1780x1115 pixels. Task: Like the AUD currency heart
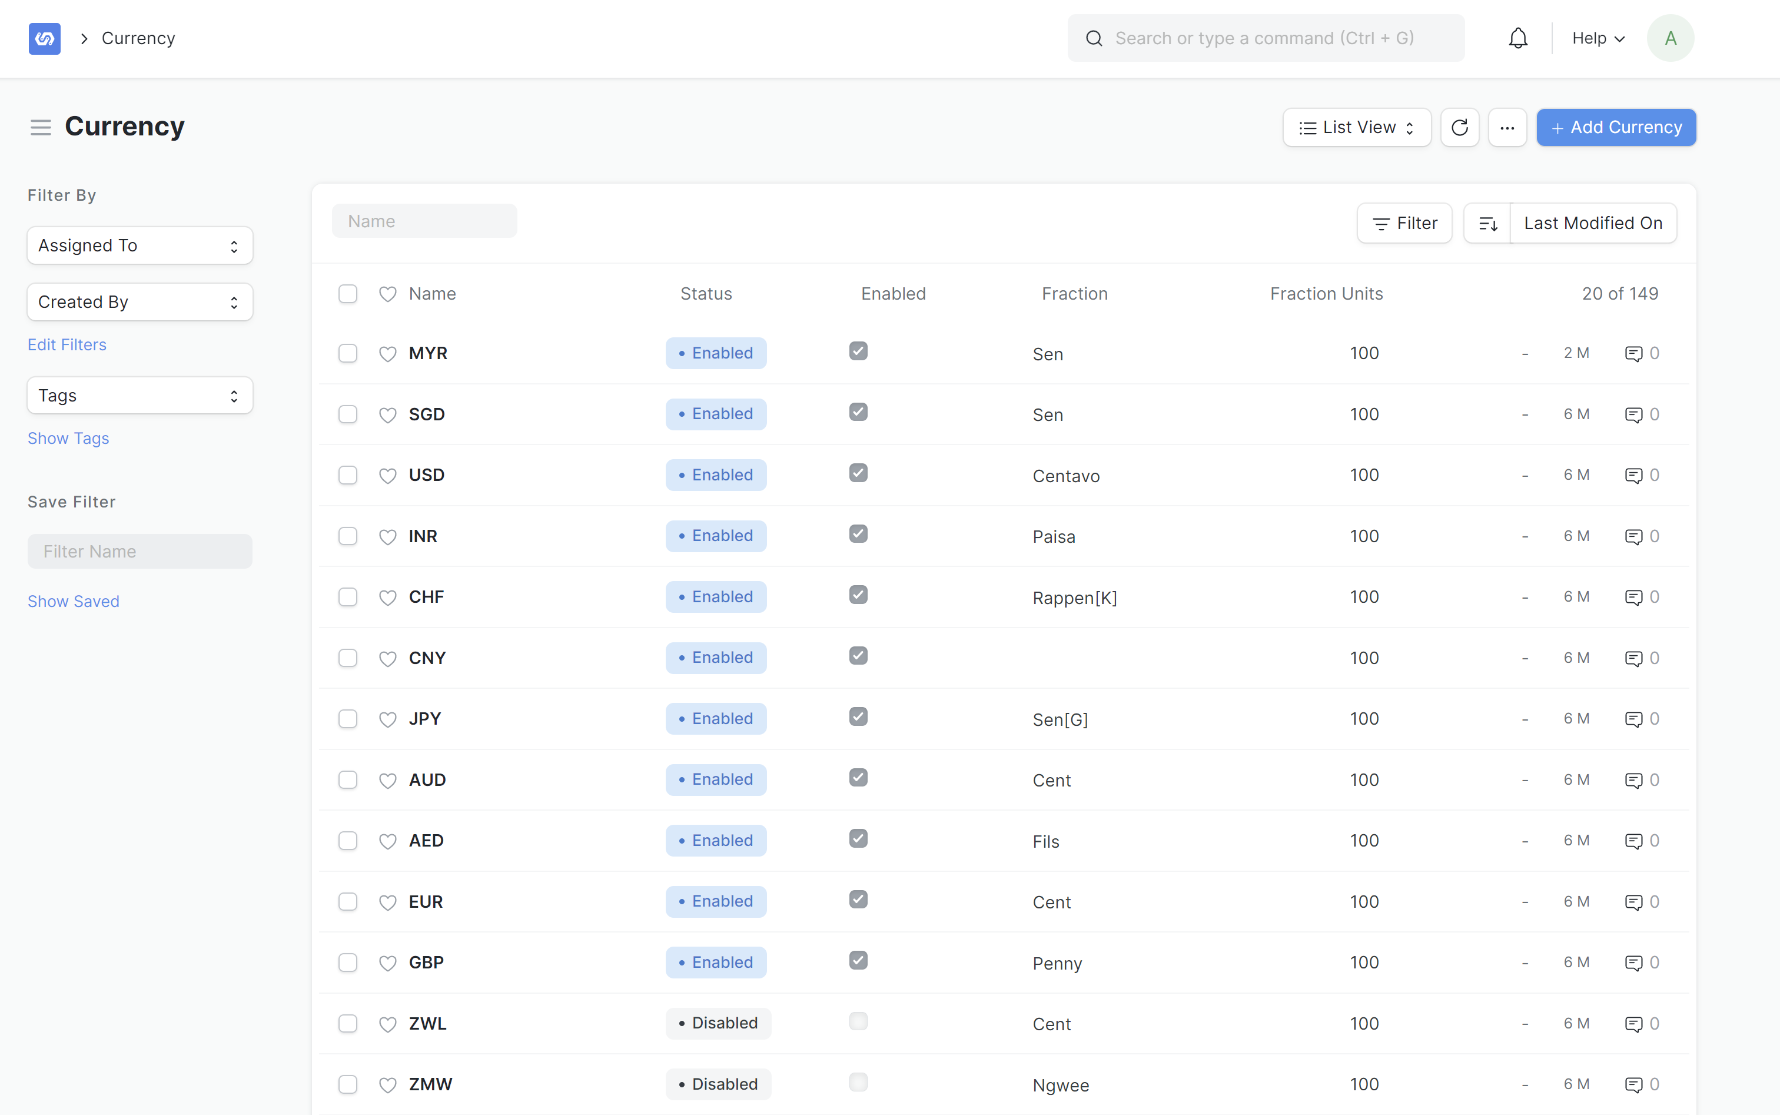click(388, 781)
